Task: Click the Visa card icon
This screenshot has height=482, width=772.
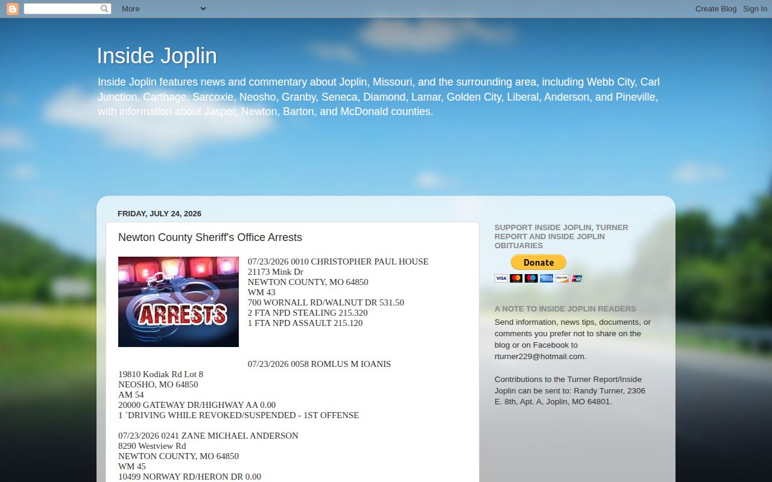Action: tap(501, 278)
